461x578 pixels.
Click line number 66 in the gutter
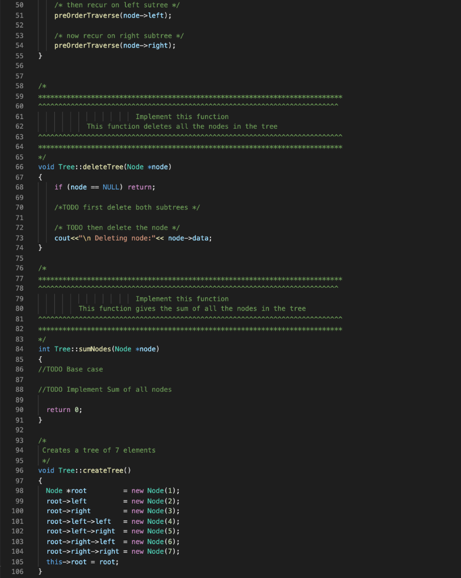point(19,167)
